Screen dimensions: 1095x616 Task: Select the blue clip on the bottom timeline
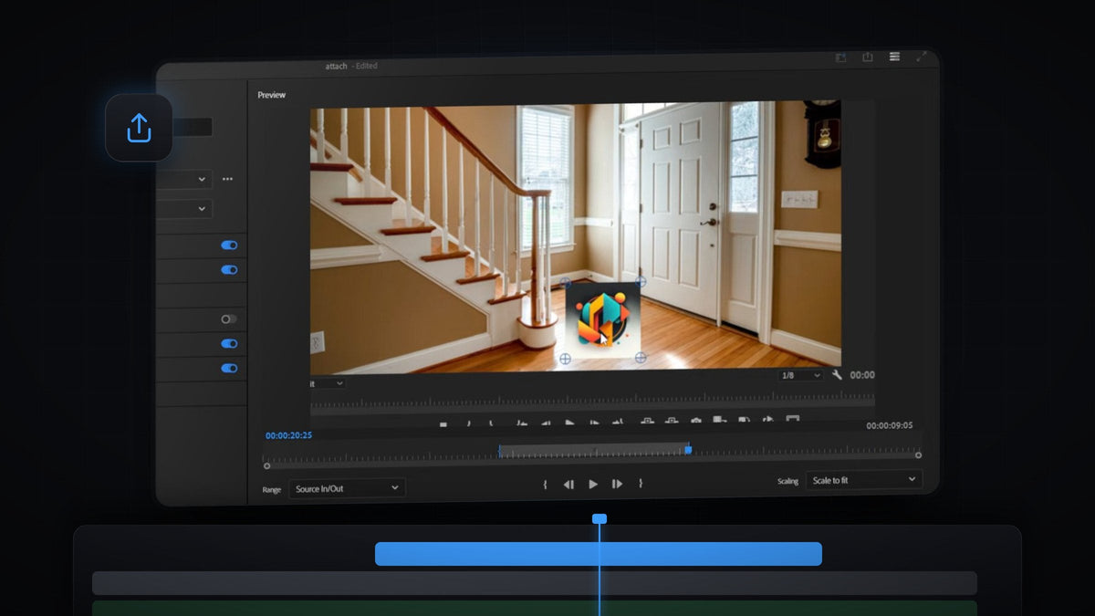(599, 554)
